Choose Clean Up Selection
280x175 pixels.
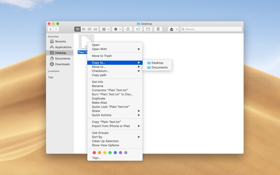[115, 141]
